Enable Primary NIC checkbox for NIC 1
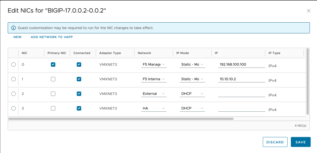Viewport: 317px width, 153px height. [x=53, y=79]
